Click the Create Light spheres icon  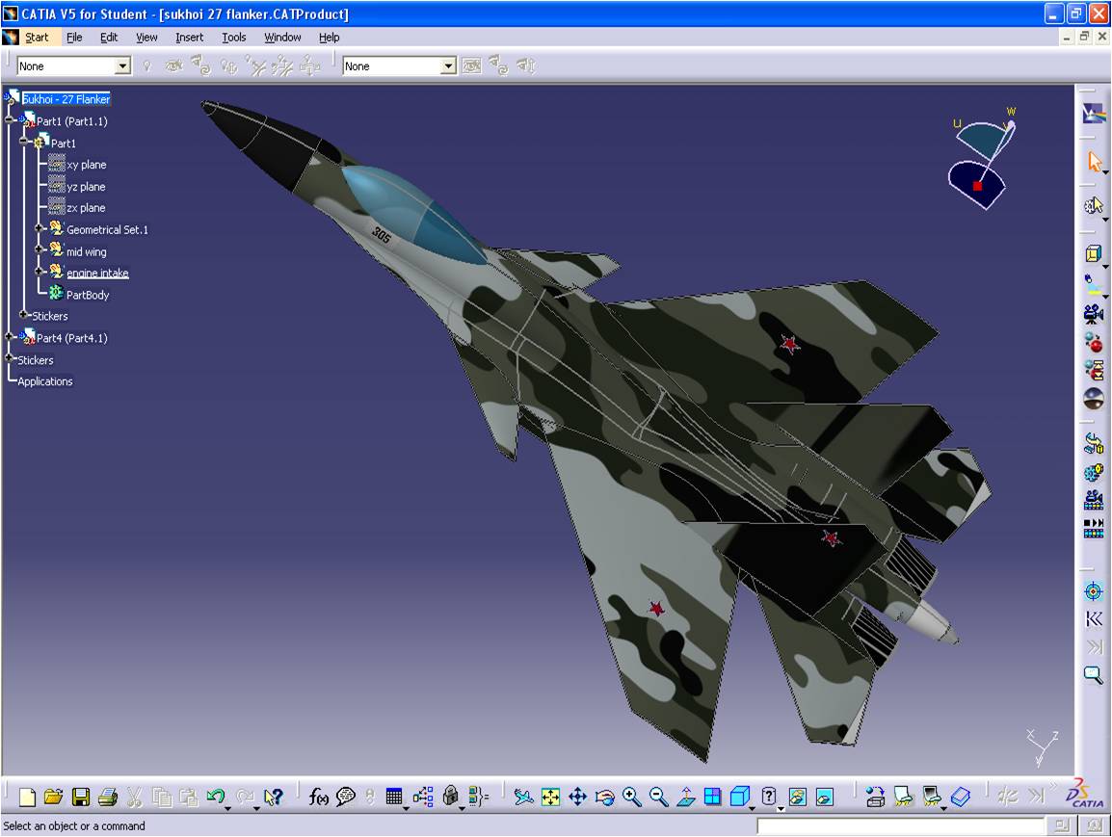(1094, 342)
